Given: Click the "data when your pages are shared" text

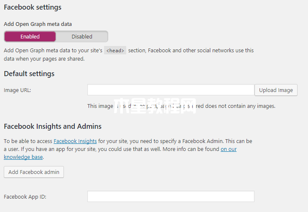Looking at the screenshot, I should pyautogui.click(x=44, y=59).
